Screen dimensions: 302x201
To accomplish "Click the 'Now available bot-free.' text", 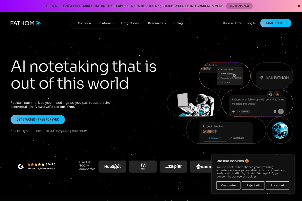I will (x=55, y=107).
